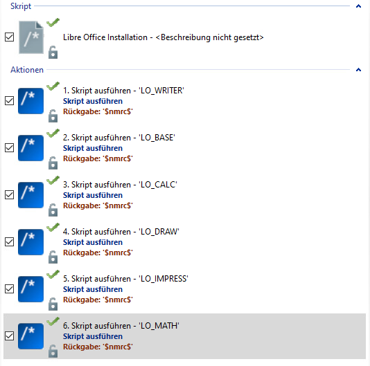The height and width of the screenshot is (366, 370).
Task: Click 'Skript ausführen' link under LO_DRAW
Action: [93, 242]
